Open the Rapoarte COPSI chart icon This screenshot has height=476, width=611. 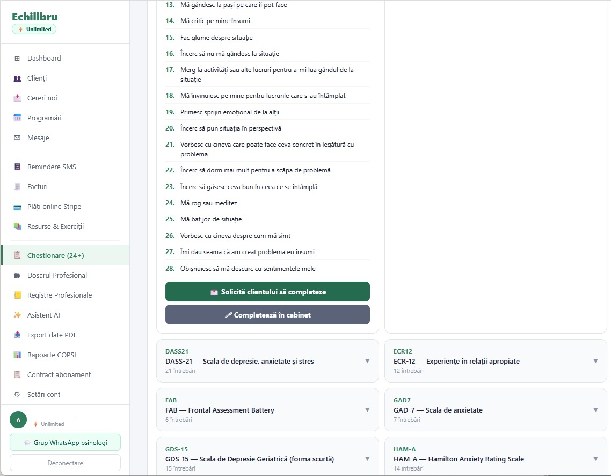coord(17,355)
